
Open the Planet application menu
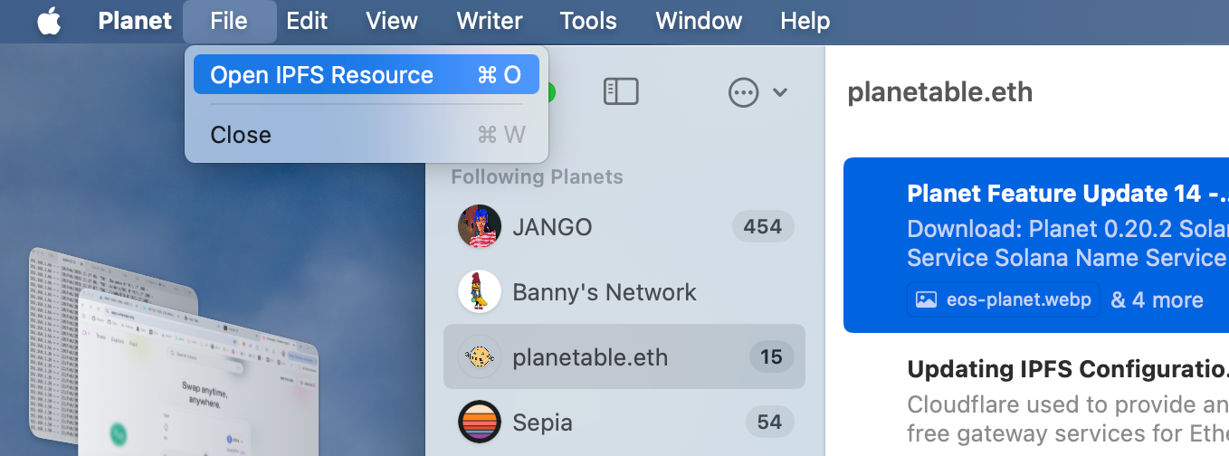tap(133, 21)
